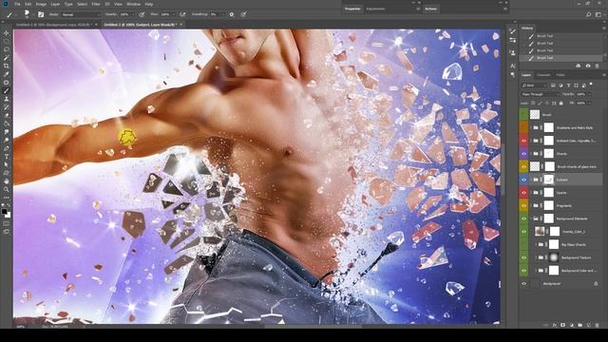Viewport: 608px width, 342px height.
Task: Add a layer style with fx icon
Action: click(x=555, y=325)
